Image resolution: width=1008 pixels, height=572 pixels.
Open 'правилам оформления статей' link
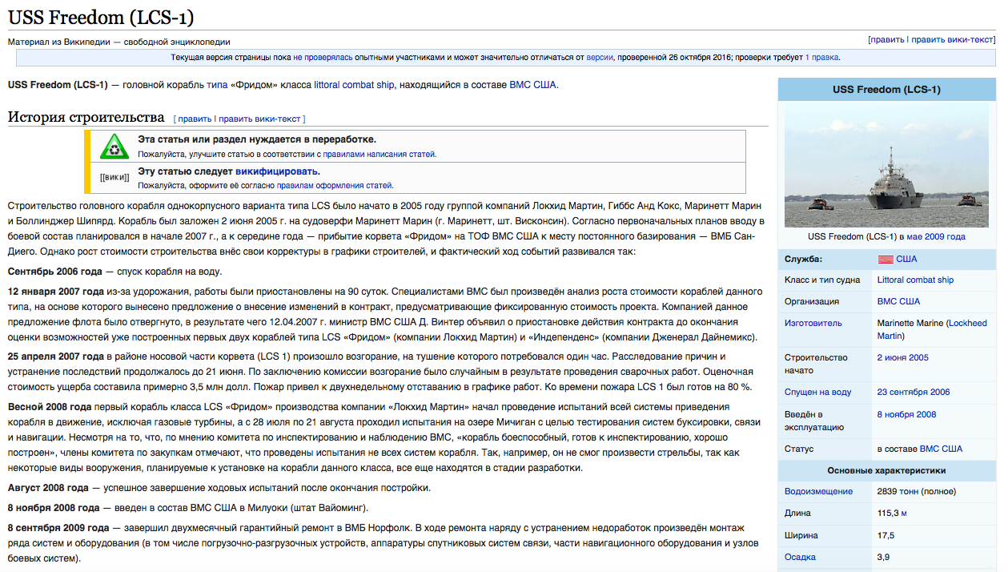pos(334,185)
